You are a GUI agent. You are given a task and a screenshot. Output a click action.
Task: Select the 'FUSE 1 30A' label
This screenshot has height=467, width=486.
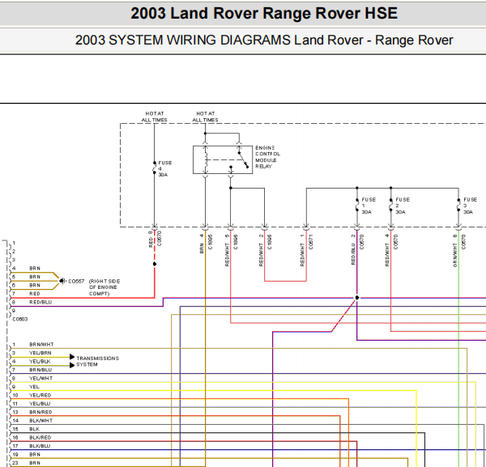[369, 206]
